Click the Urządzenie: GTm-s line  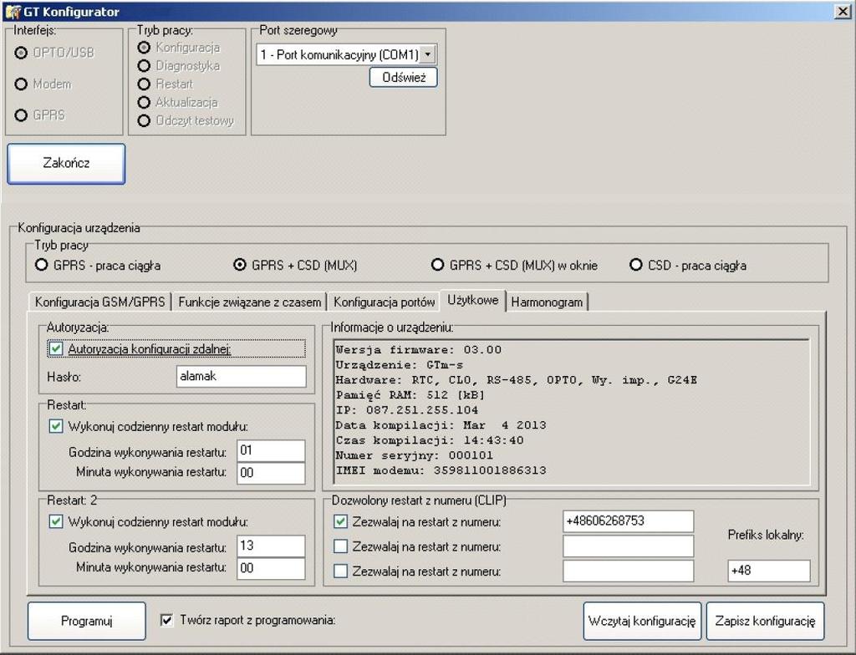tap(399, 364)
